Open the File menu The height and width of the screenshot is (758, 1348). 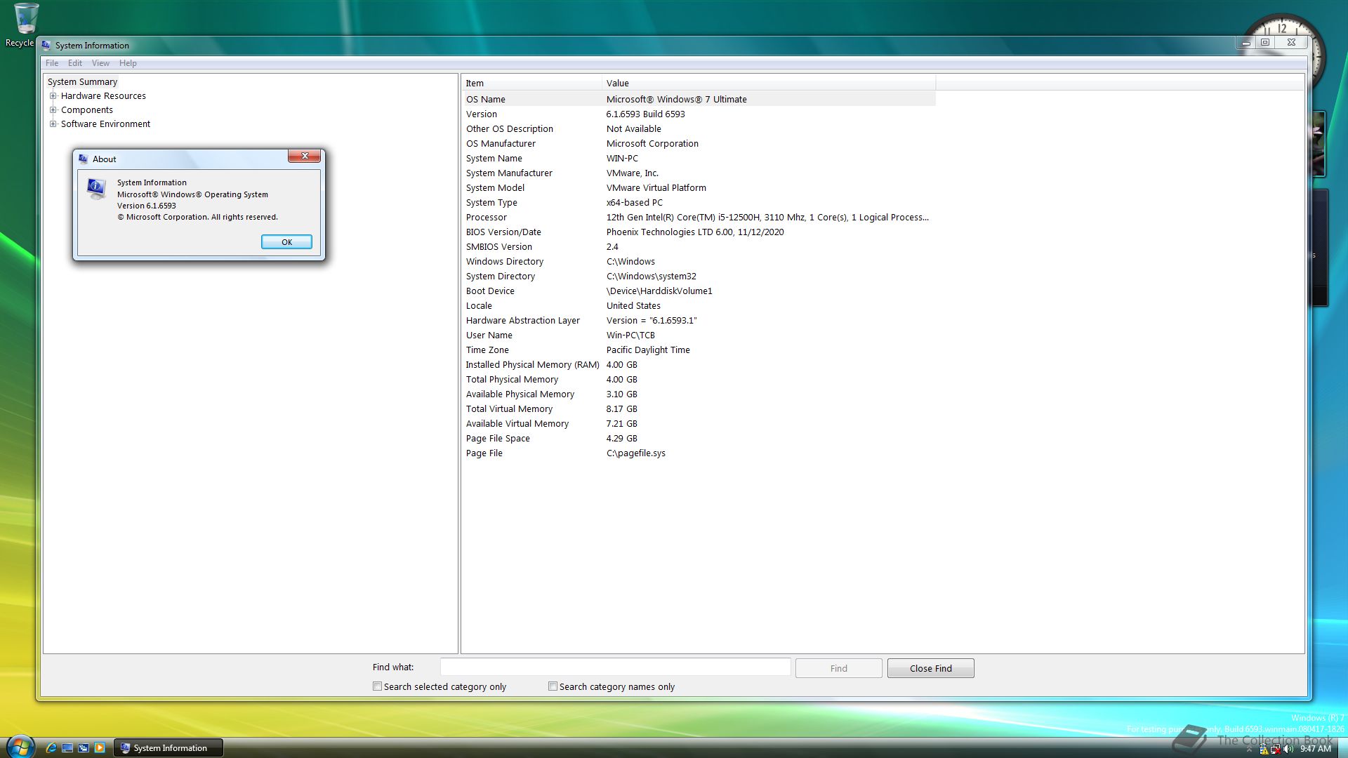(52, 63)
